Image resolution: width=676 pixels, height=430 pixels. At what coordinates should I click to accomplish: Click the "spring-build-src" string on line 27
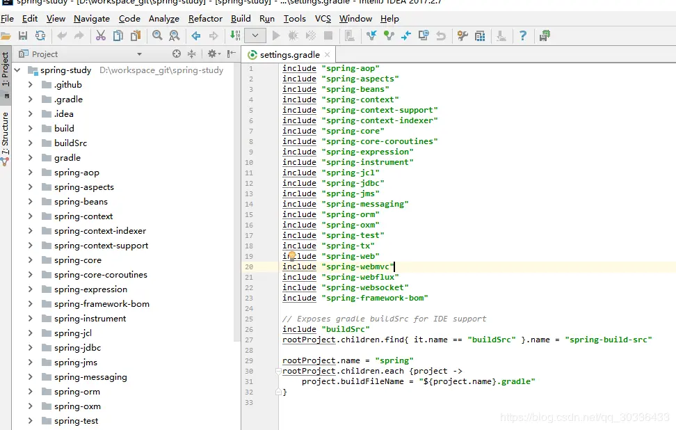coord(609,340)
